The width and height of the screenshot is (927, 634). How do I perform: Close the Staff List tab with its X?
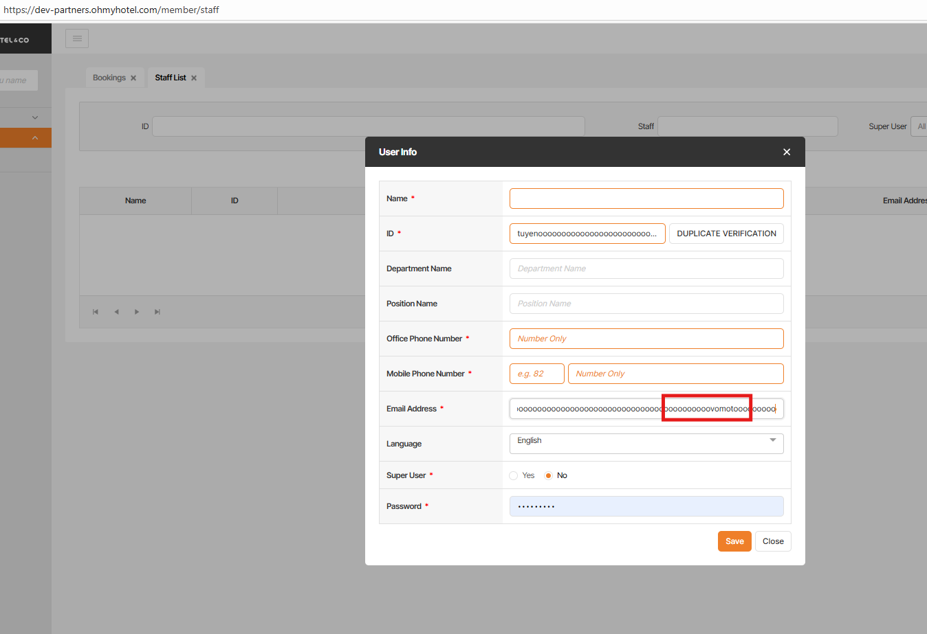click(x=194, y=78)
